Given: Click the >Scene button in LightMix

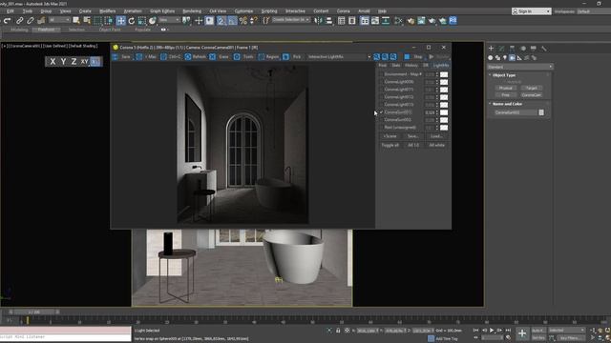Looking at the screenshot, I should (390, 136).
